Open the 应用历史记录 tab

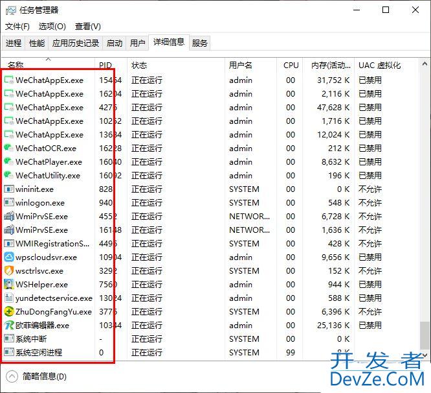pos(76,43)
